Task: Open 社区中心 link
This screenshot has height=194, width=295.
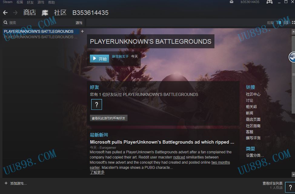Action: point(253,94)
